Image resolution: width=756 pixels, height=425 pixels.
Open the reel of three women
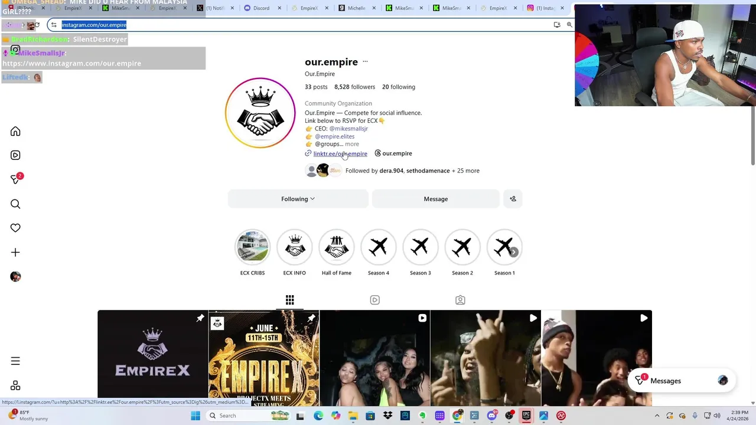(x=375, y=358)
